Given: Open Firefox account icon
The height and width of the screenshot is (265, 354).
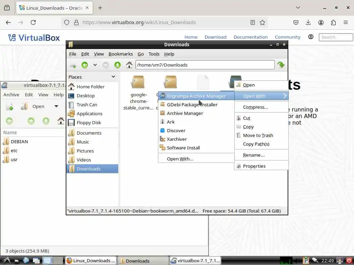Looking at the screenshot, I should click(321, 22).
